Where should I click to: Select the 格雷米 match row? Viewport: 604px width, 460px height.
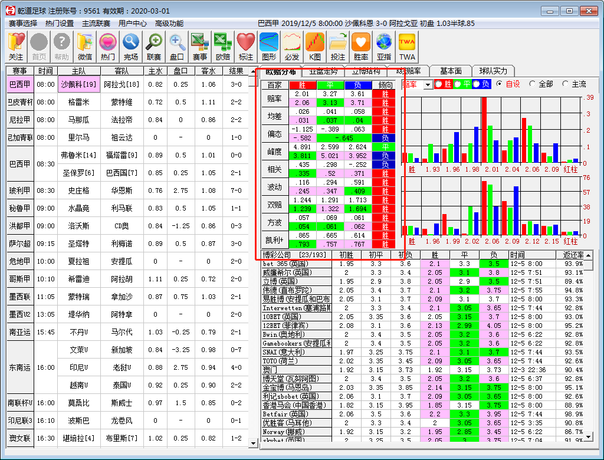(x=128, y=101)
